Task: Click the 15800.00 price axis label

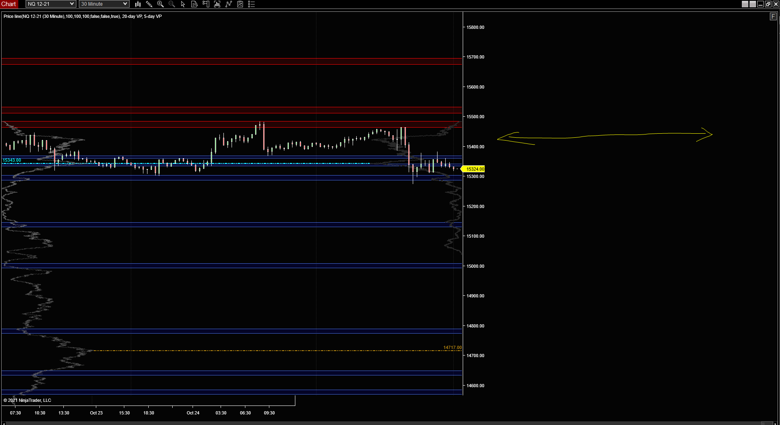Action: 475,27
